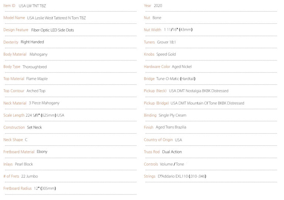Screen dimensions: 284x200
Task: Select the Thoroughbred body type value
Action: coord(35,67)
